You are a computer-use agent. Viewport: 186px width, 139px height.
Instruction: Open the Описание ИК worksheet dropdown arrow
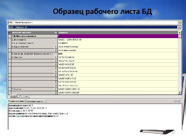179,27
